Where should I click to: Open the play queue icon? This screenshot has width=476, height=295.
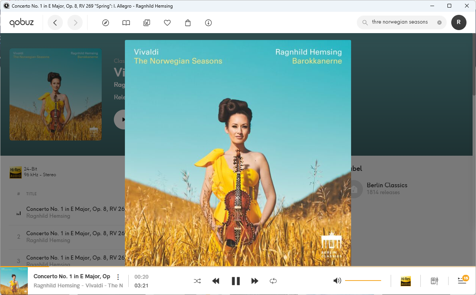tap(462, 281)
